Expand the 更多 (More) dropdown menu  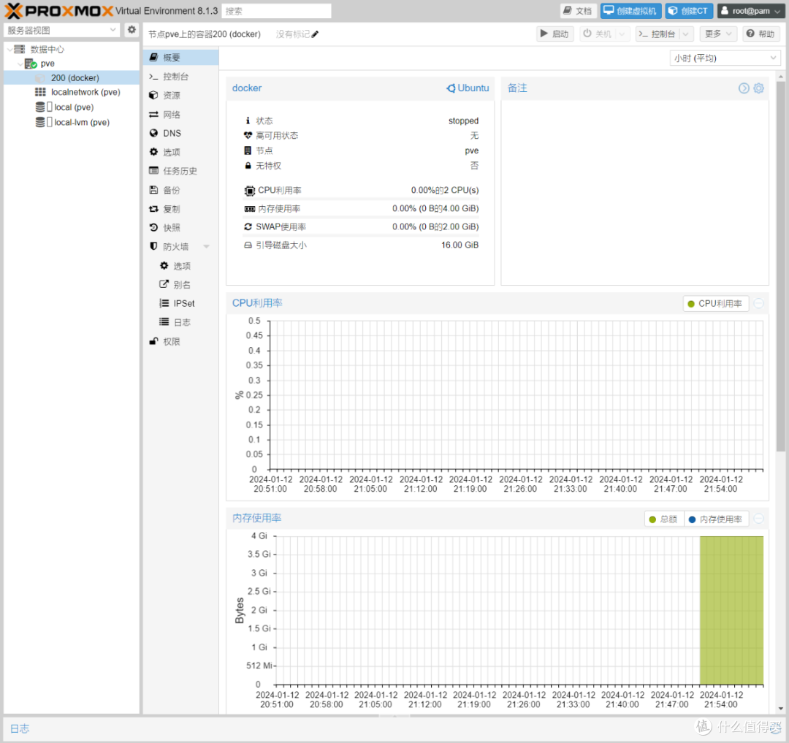point(717,33)
